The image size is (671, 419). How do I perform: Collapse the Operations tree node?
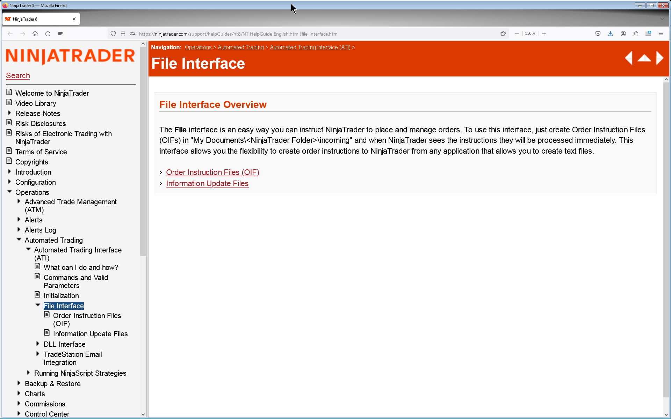9,192
